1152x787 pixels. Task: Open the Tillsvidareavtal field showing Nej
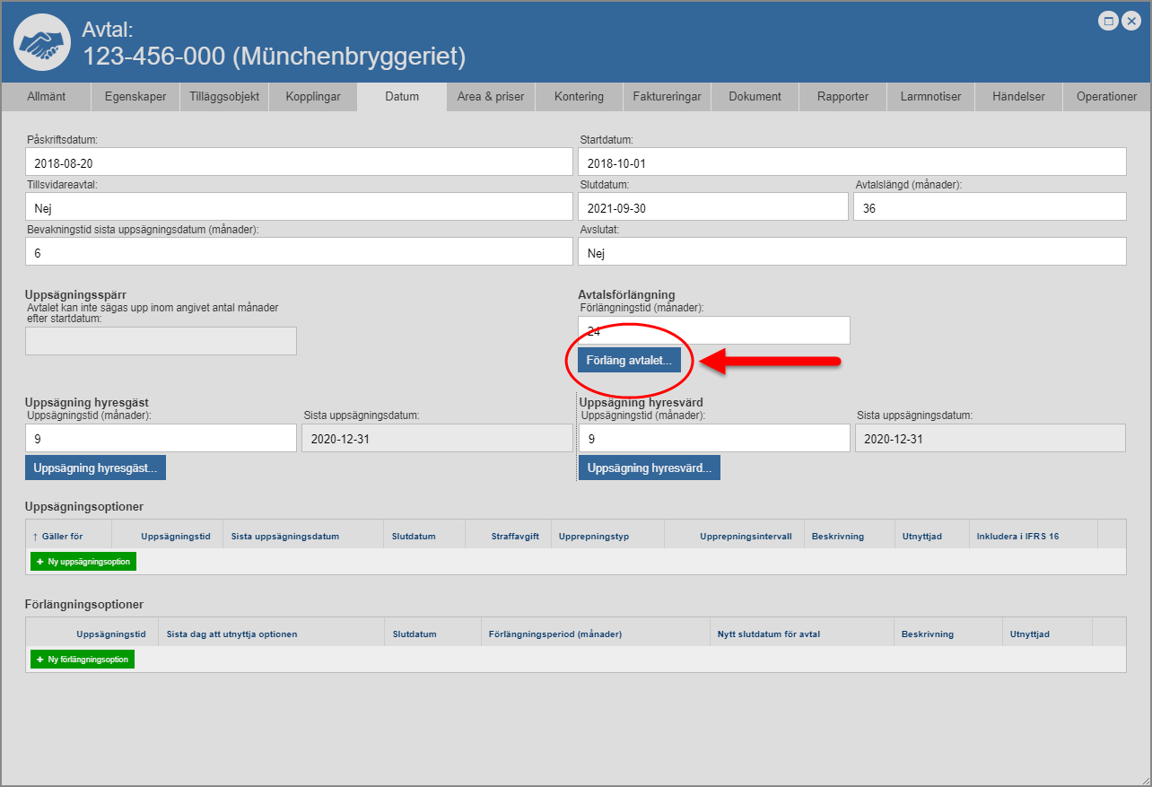point(299,206)
